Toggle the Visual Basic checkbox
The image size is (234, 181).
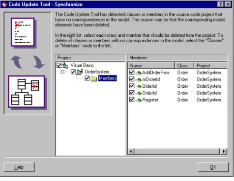coord(59,65)
